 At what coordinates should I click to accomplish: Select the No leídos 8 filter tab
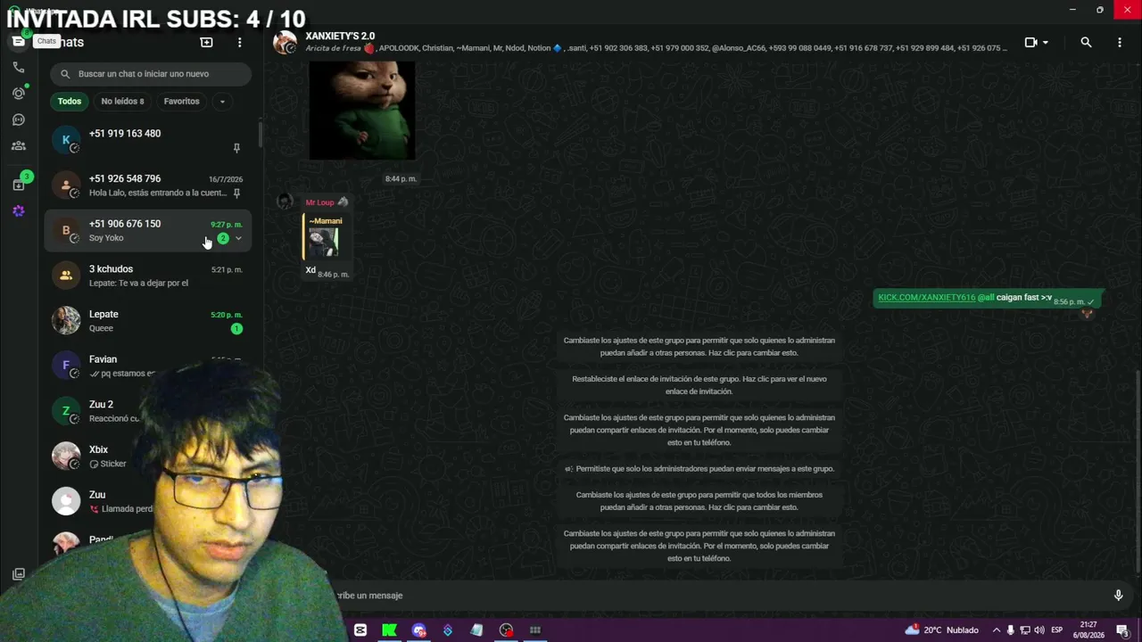tap(122, 102)
